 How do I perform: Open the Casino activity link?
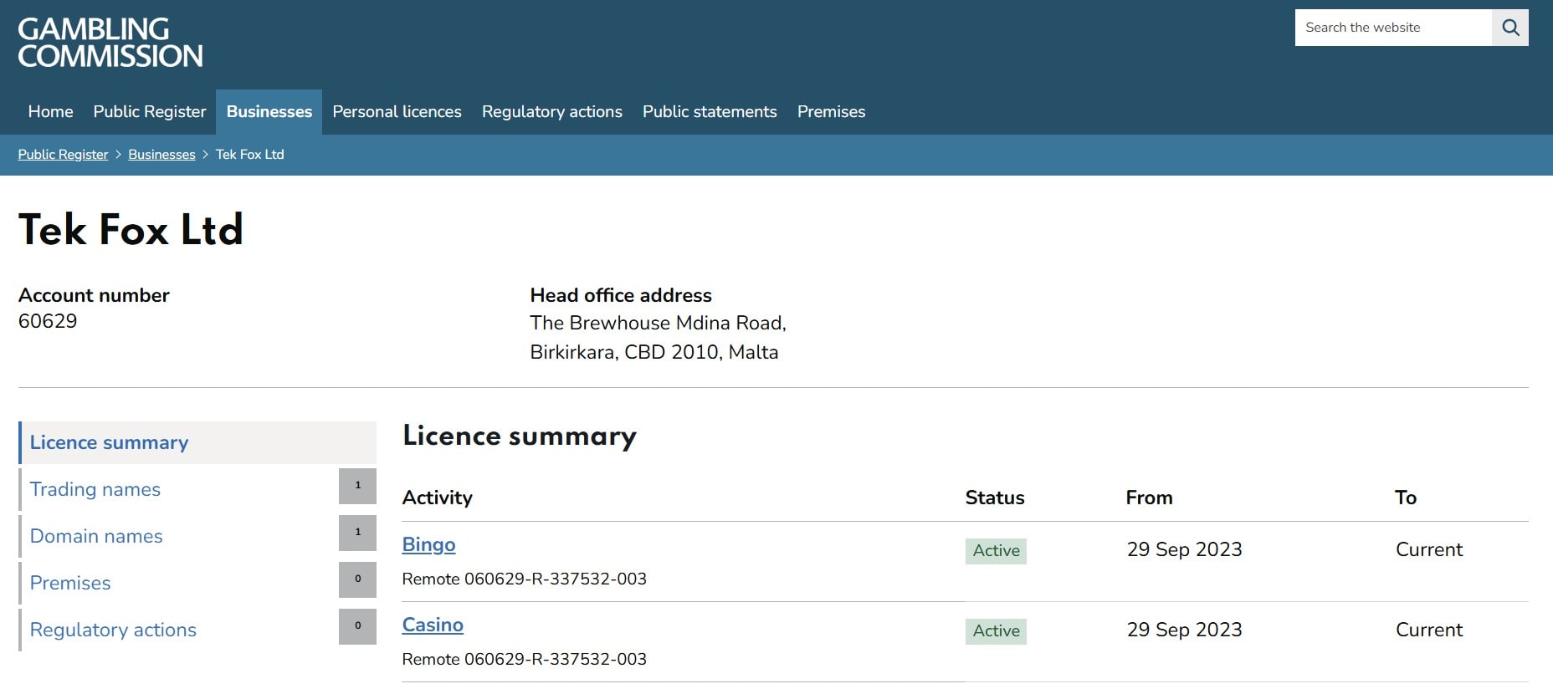[433, 625]
